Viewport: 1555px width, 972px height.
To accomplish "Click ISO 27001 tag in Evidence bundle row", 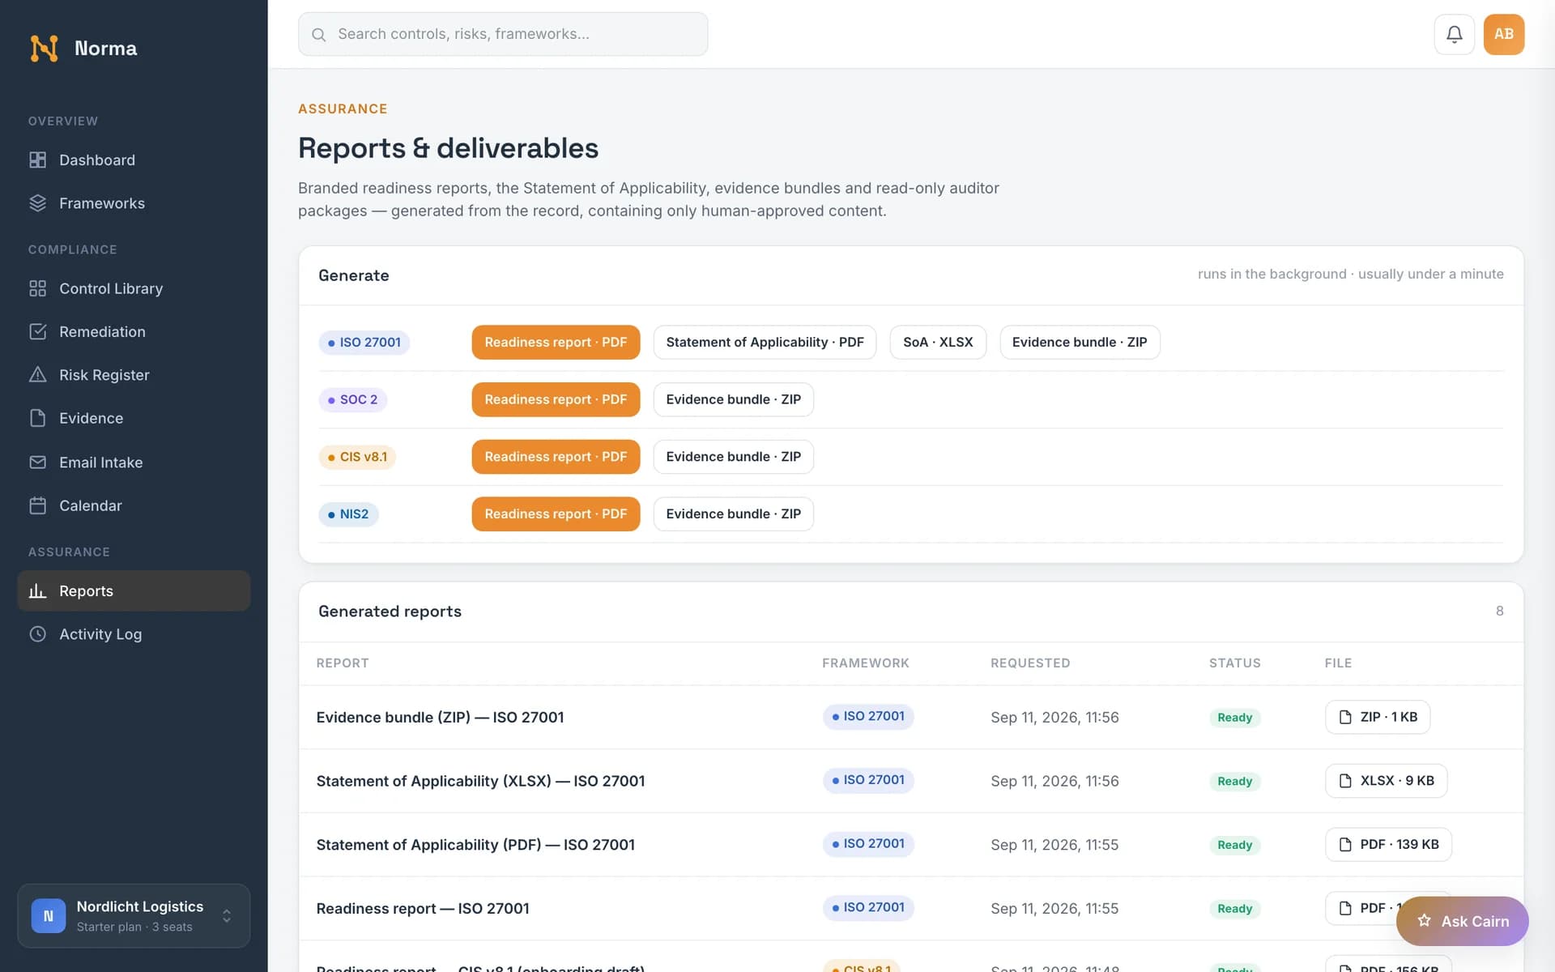I will pyautogui.click(x=868, y=717).
